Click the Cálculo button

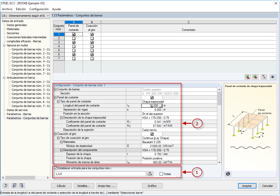coord(61,186)
